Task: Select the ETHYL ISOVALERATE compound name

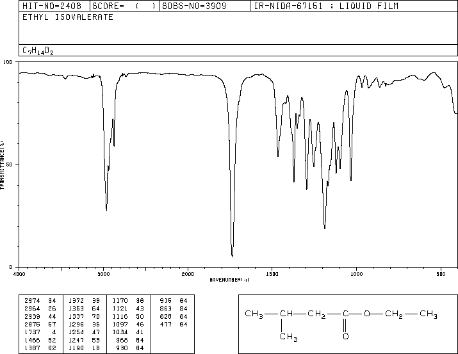Action: [x=68, y=17]
